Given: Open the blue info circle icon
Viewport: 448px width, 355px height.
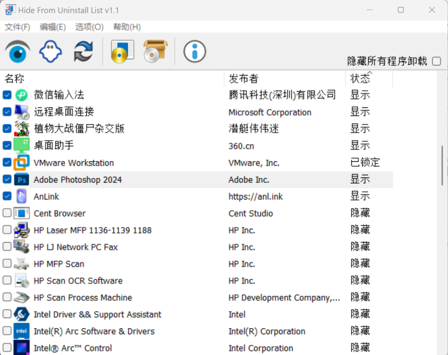Looking at the screenshot, I should tap(195, 52).
